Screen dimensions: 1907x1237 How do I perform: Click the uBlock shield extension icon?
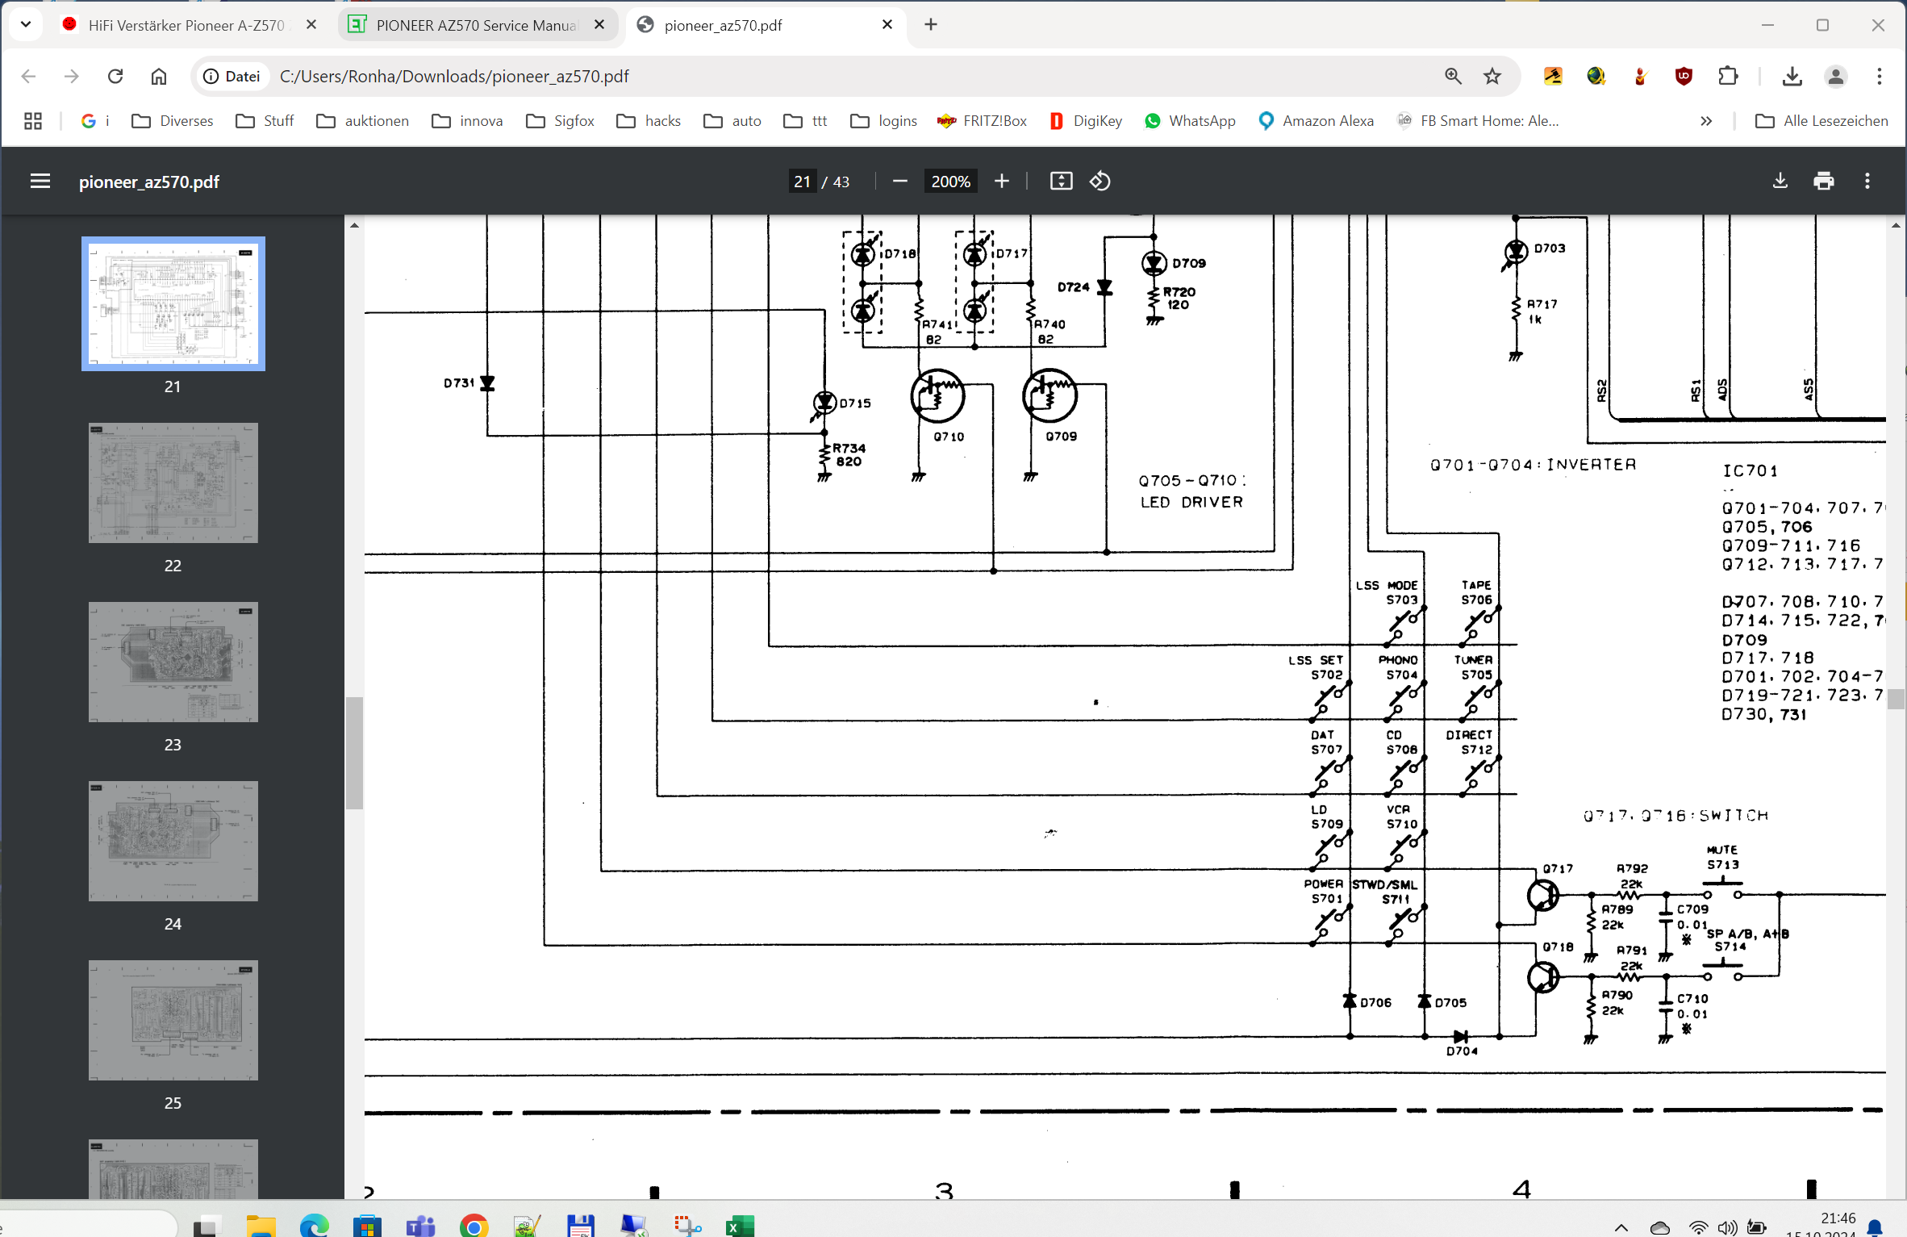point(1684,76)
